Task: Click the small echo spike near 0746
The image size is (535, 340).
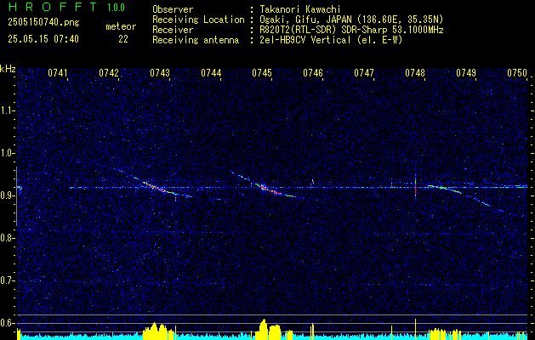Action: point(312,183)
